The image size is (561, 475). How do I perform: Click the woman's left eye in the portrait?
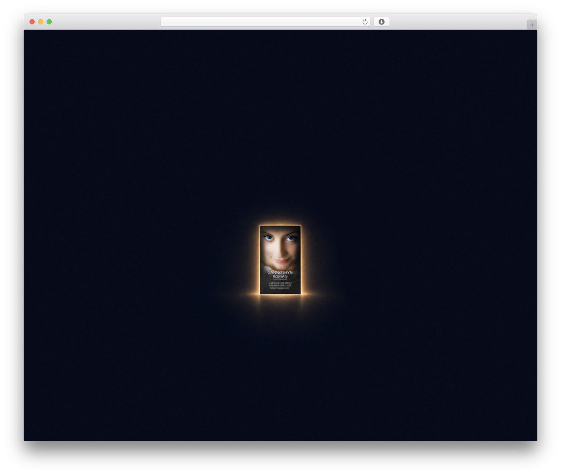(268, 237)
